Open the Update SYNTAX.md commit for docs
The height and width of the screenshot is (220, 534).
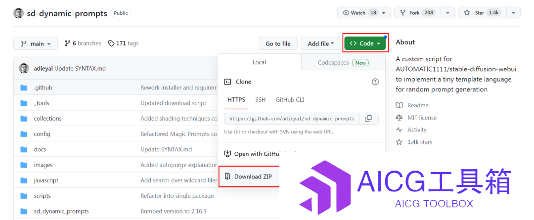pos(166,149)
